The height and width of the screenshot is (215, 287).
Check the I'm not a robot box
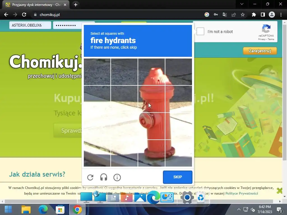click(x=200, y=31)
